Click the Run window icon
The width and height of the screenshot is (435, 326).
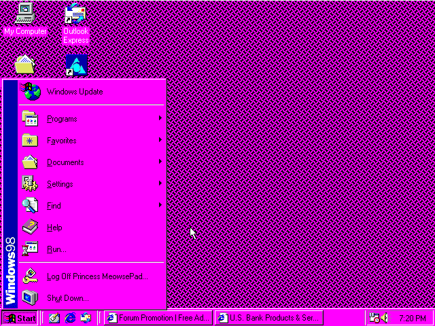(30, 249)
